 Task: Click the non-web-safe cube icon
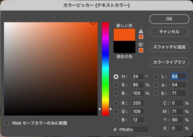[x=141, y=44]
